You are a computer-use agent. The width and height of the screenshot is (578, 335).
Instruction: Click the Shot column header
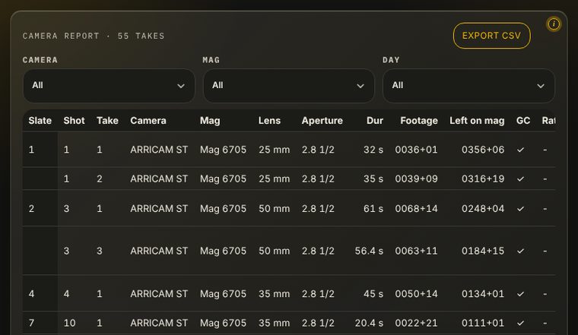click(x=74, y=121)
